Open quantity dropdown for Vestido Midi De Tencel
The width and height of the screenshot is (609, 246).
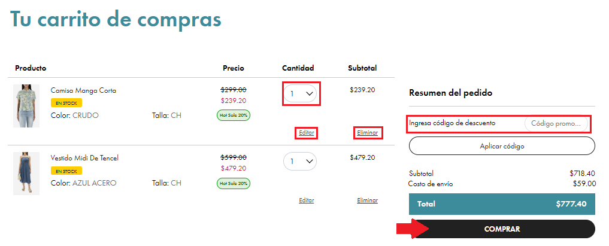tap(301, 162)
